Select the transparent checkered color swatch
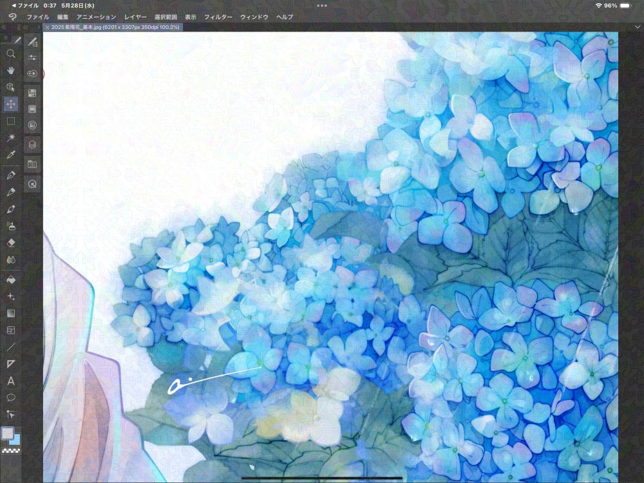Viewport: 644px width, 483px height. (x=11, y=451)
